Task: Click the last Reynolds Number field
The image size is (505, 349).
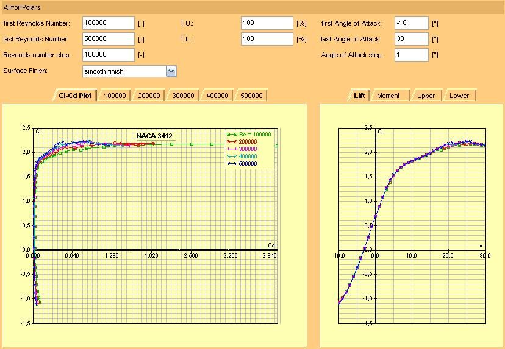Action: point(108,39)
